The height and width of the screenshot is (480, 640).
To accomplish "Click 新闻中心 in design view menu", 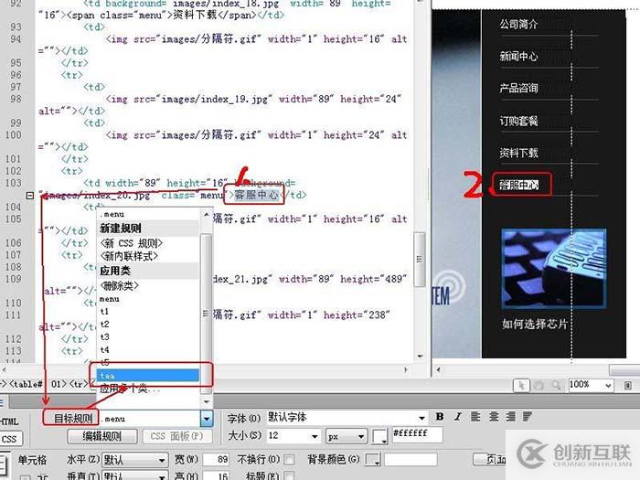I will click(518, 57).
